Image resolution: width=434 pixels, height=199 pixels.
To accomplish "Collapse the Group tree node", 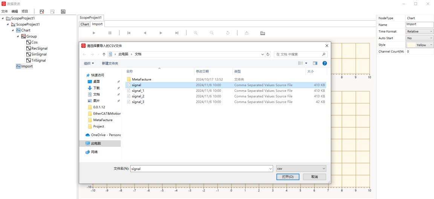I will (x=18, y=36).
